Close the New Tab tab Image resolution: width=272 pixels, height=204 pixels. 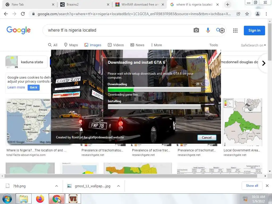click(53, 5)
